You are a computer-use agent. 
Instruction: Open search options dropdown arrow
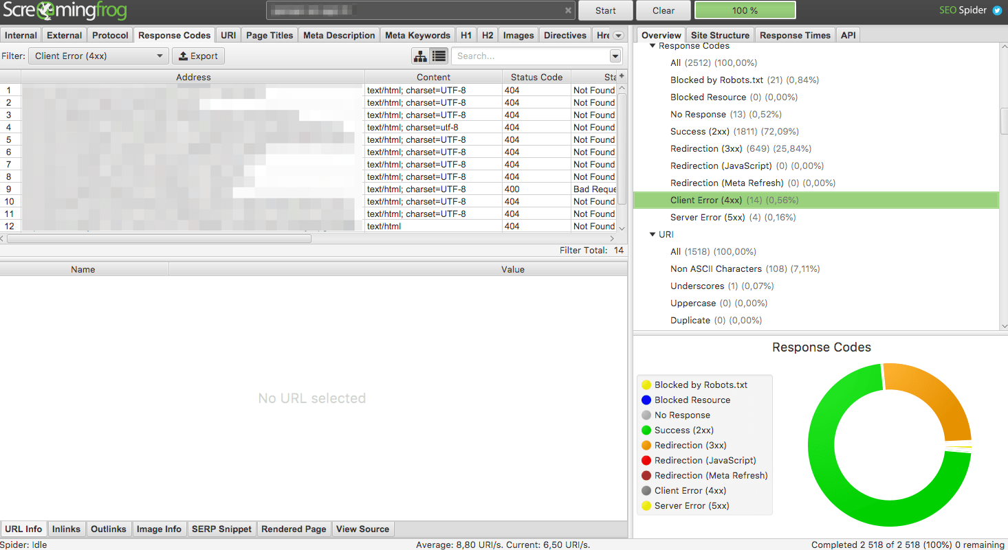click(x=615, y=56)
